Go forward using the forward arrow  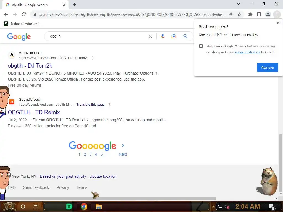15,14
